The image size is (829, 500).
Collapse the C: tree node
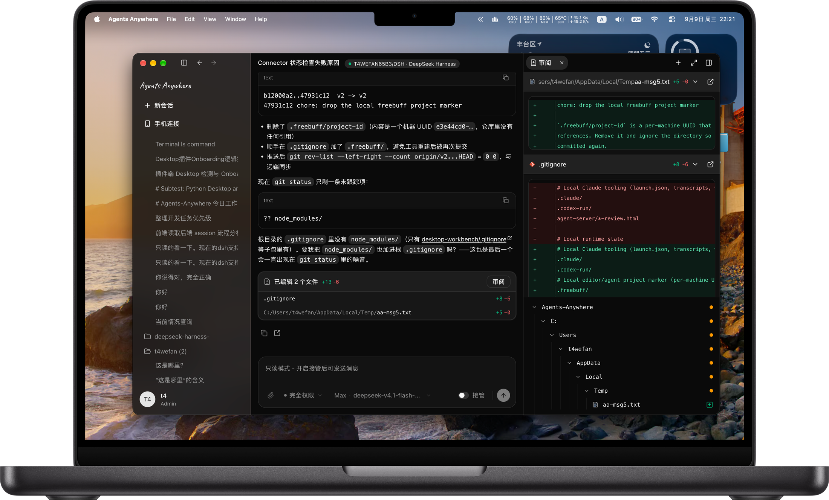543,321
